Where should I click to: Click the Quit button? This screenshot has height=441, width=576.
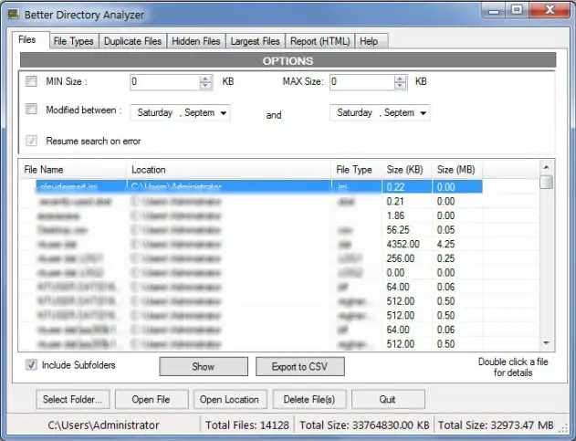click(388, 400)
